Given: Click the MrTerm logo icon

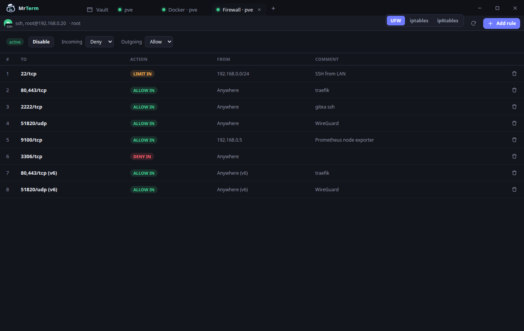Looking at the screenshot, I should pos(11,8).
